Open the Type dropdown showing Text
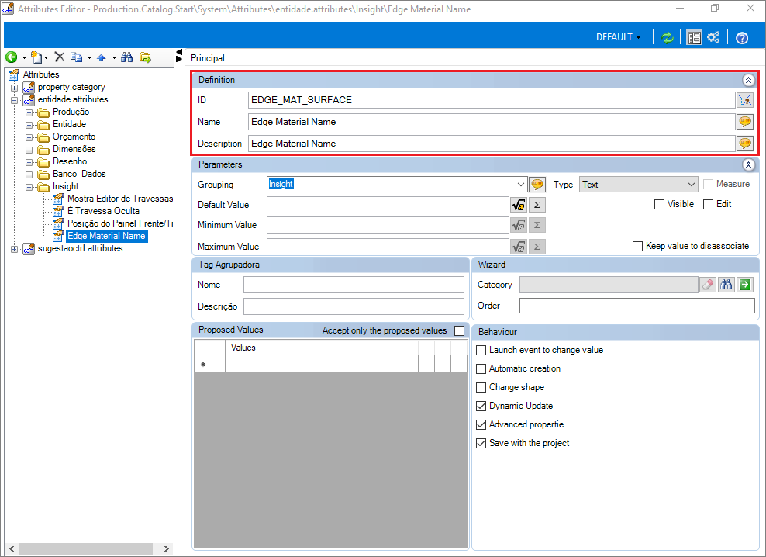 pyautogui.click(x=692, y=185)
